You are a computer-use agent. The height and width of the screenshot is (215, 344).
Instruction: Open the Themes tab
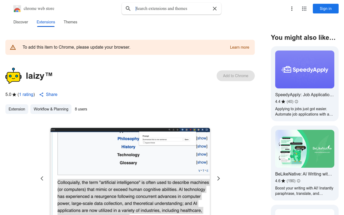tap(70, 22)
